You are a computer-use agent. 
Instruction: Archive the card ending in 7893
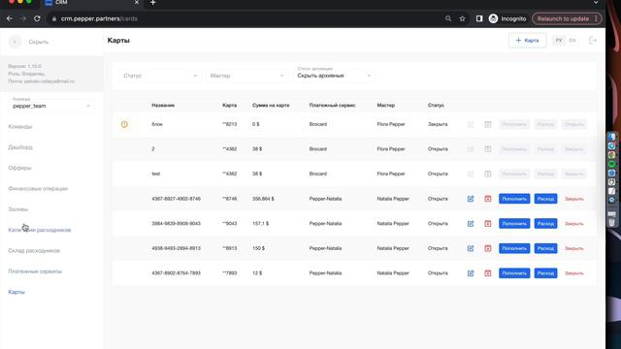click(487, 273)
